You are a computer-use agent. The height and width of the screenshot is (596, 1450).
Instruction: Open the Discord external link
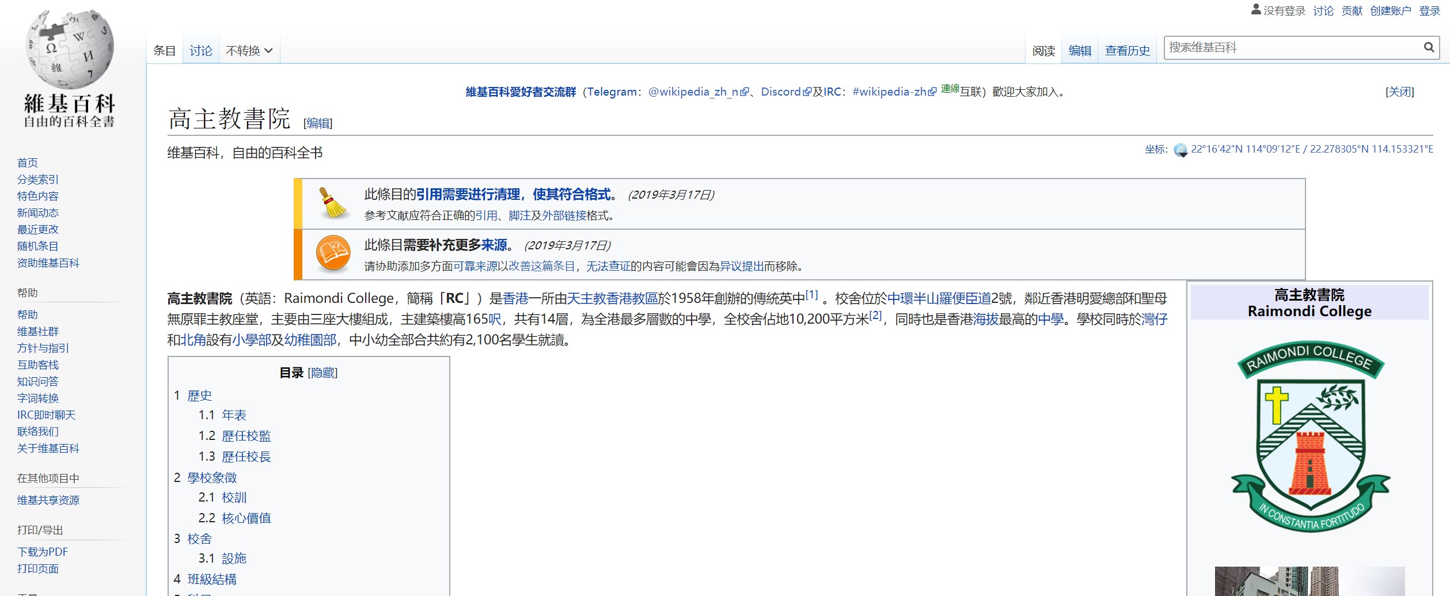pos(785,92)
